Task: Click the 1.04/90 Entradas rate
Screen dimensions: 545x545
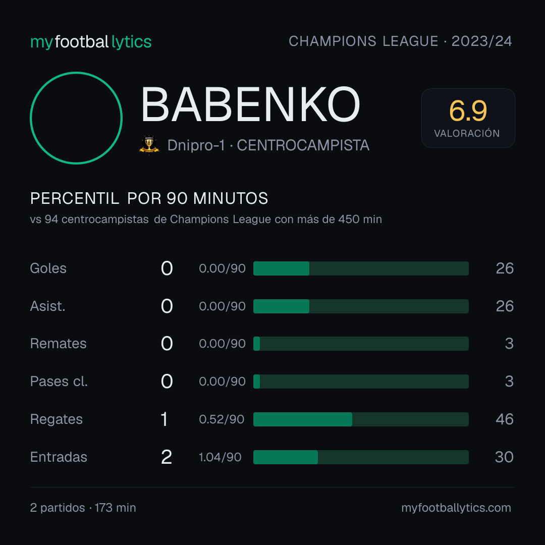Action: click(220, 457)
